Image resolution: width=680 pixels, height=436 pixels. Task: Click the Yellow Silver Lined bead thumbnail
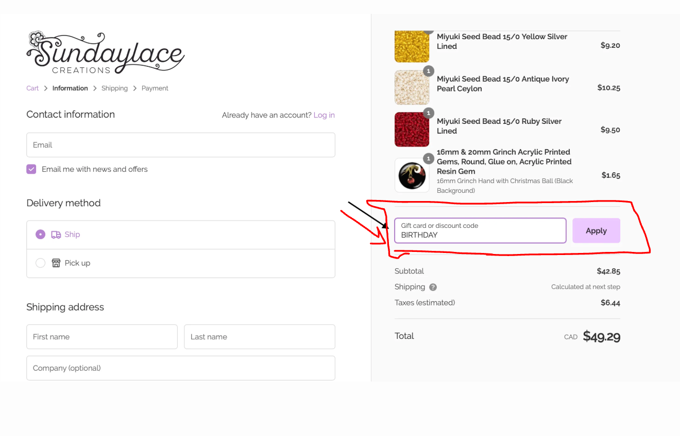[x=412, y=46]
